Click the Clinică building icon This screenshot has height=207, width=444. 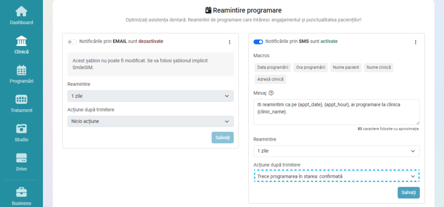tap(21, 41)
